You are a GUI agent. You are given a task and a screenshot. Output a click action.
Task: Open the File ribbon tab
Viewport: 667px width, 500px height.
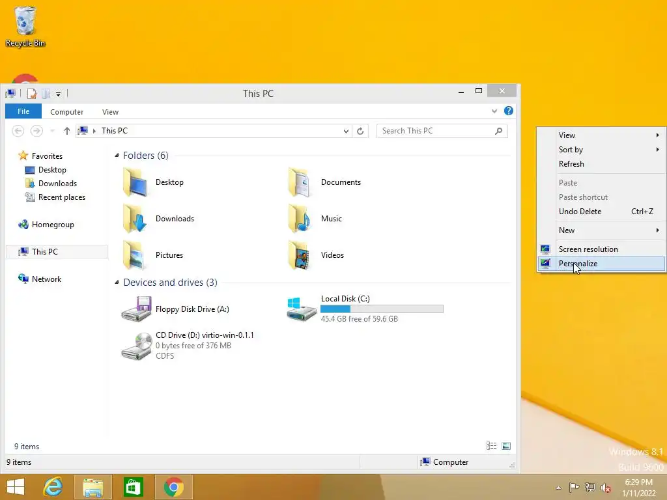(x=23, y=111)
